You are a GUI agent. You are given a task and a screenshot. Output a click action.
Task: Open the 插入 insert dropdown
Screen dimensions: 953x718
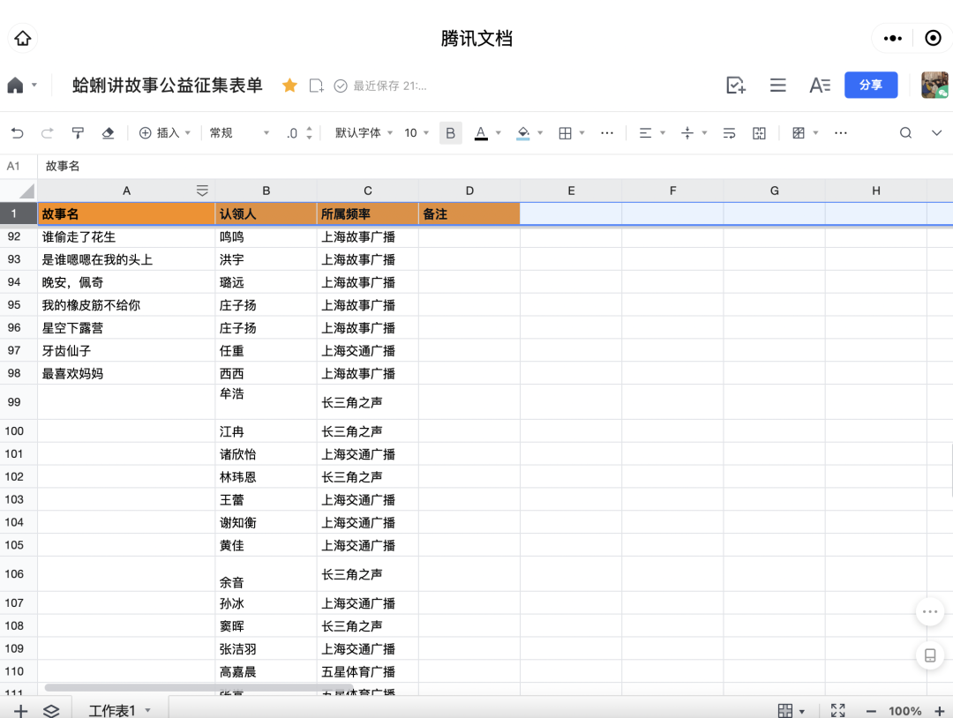pyautogui.click(x=165, y=133)
